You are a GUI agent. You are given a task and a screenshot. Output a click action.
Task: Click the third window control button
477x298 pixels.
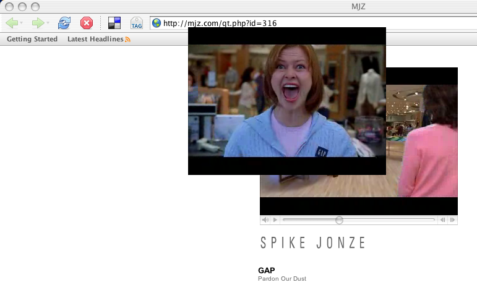tap(35, 6)
